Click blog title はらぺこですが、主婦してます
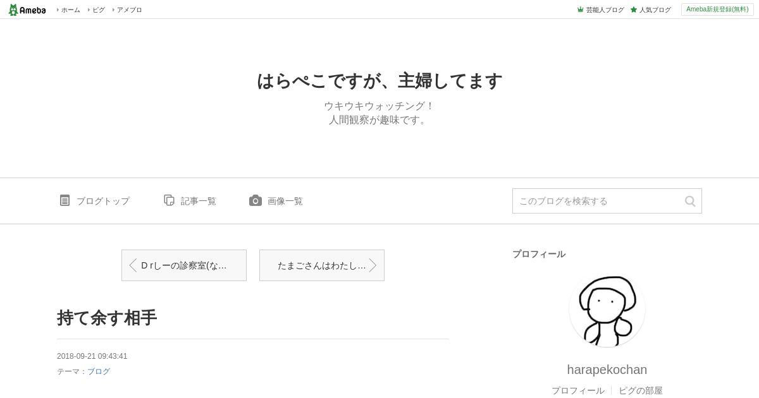This screenshot has width=759, height=398. point(379,81)
